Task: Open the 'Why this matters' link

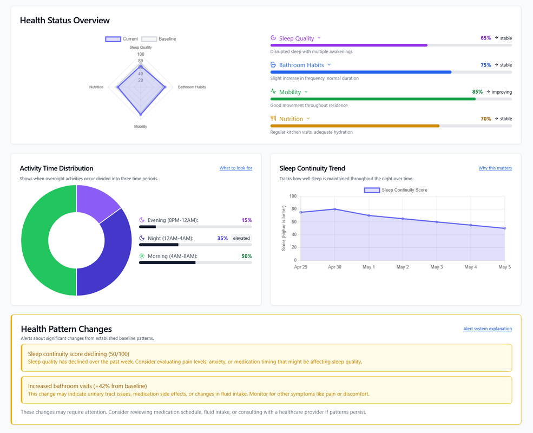Action: point(495,168)
